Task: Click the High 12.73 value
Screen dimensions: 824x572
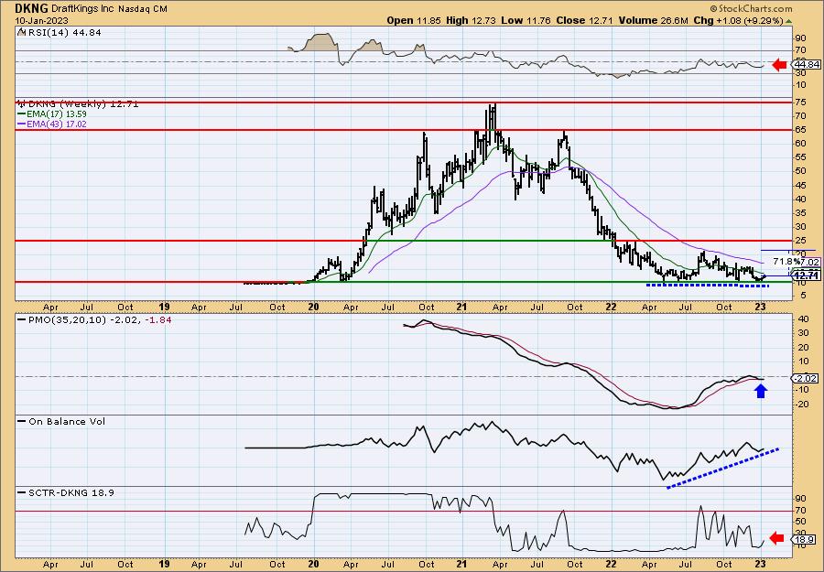Action: [x=471, y=20]
